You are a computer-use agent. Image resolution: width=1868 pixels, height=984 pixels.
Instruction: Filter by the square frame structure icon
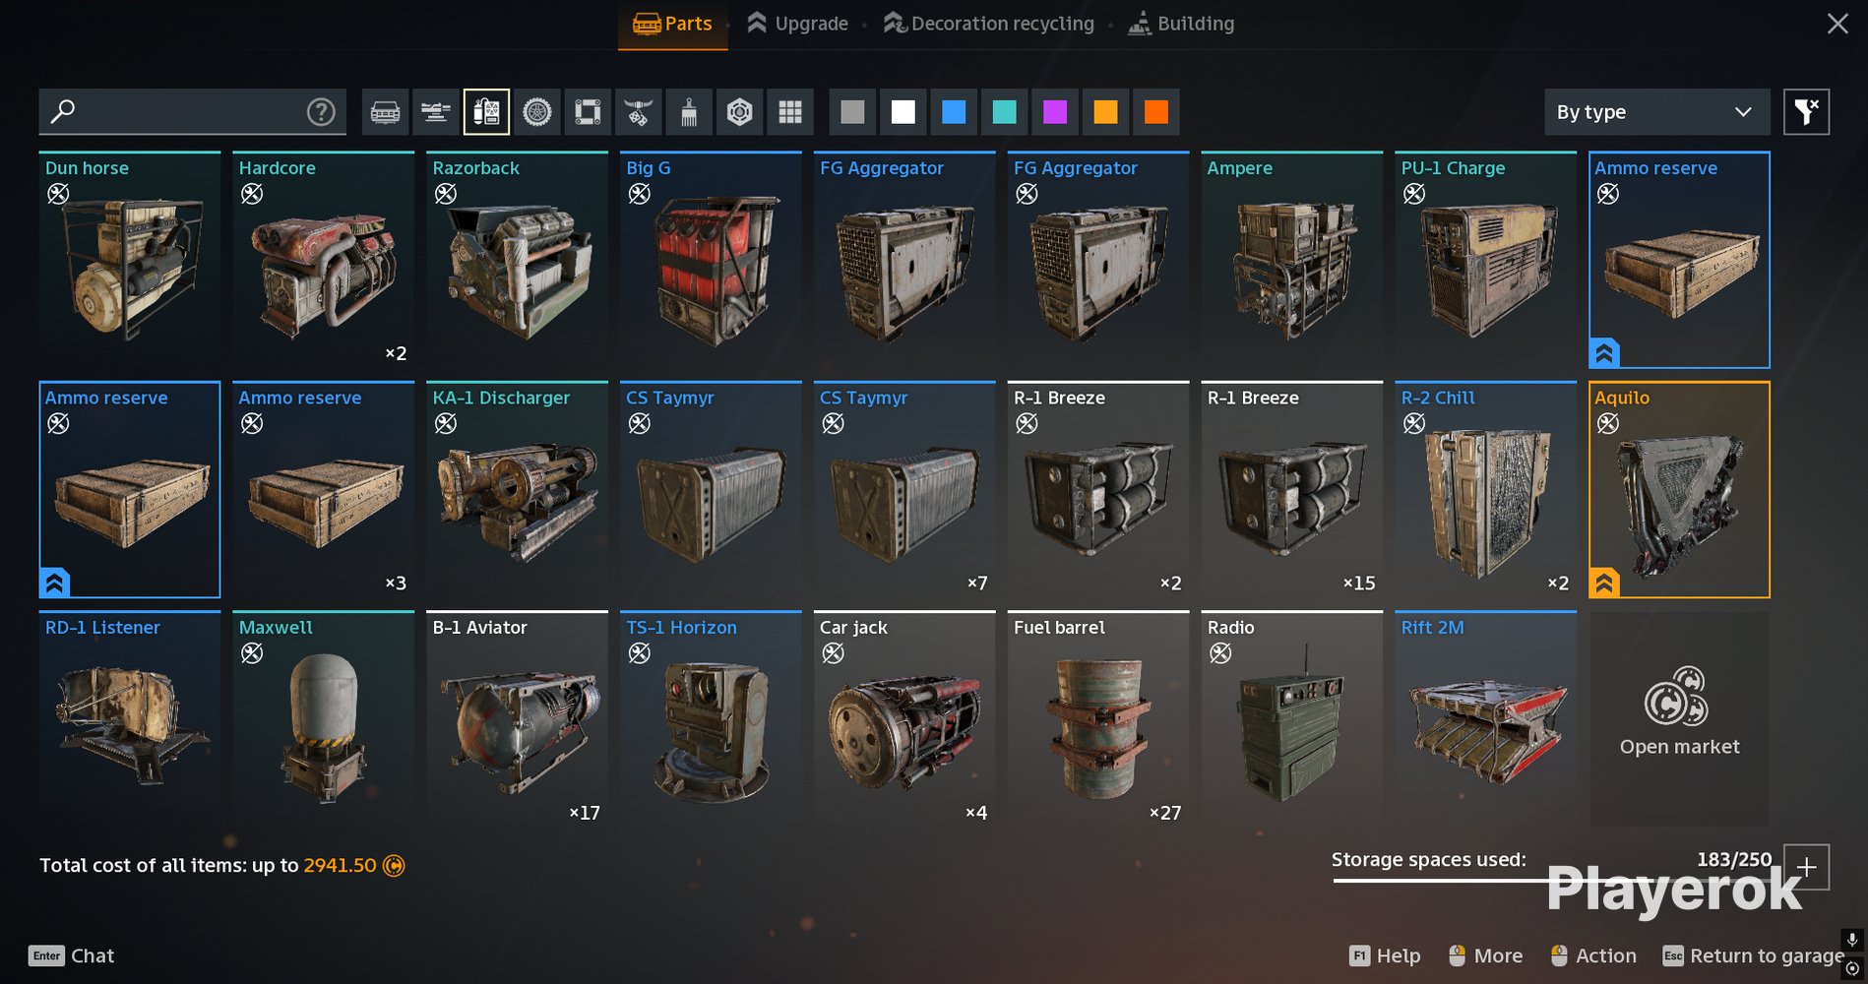(x=588, y=112)
